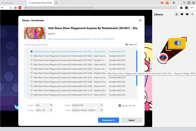Toggle the light/dark theme switch
Viewport: 196px width, 131px height.
tap(176, 3)
